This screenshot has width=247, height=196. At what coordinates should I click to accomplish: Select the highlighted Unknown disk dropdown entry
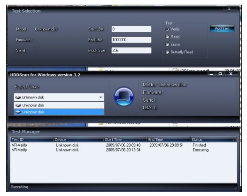59,112
